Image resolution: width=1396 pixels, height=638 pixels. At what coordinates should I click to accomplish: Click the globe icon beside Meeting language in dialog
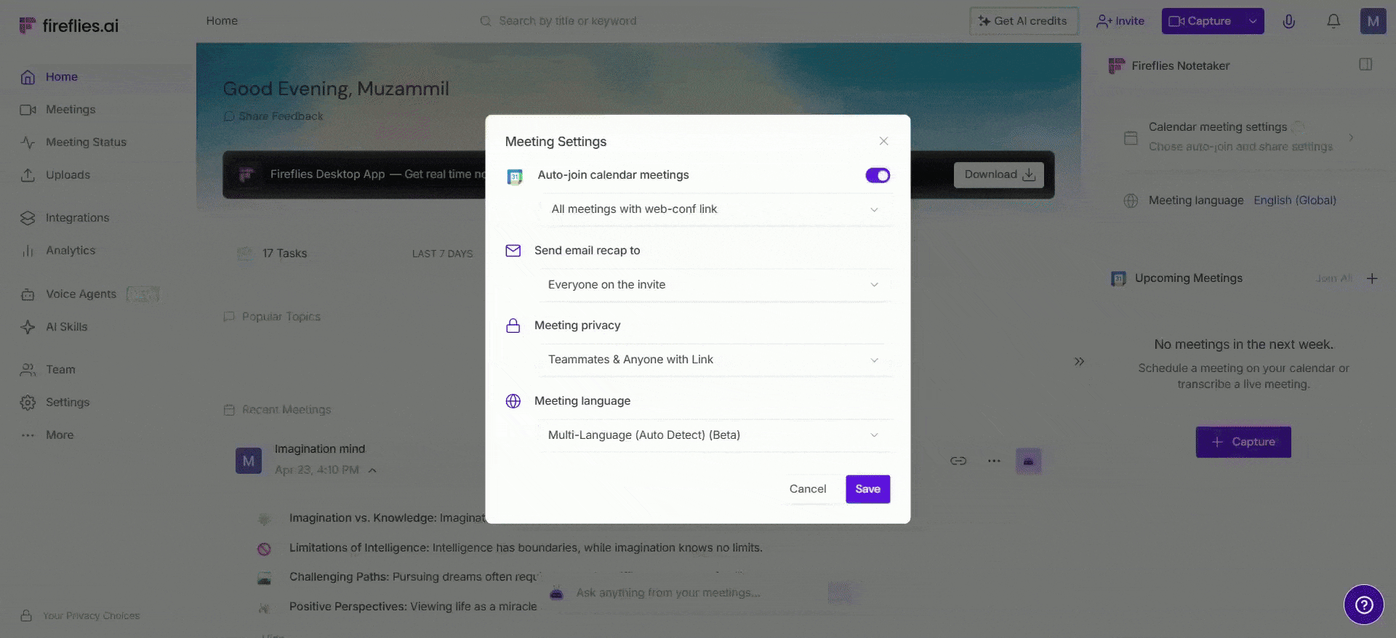(x=513, y=401)
